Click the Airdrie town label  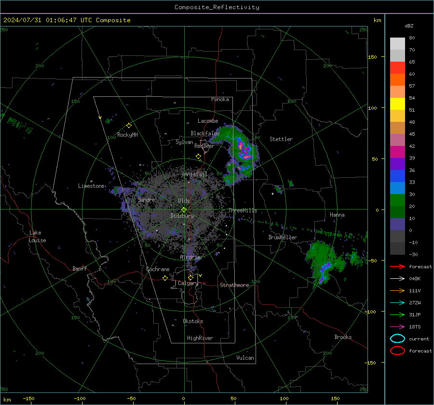[x=190, y=257]
